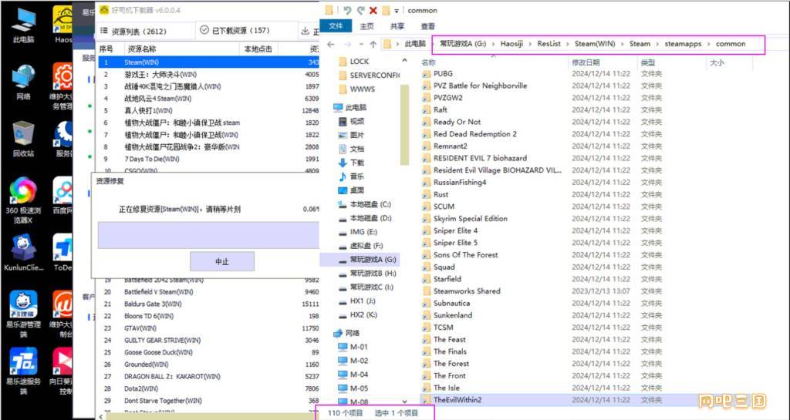This screenshot has width=790, height=420.
Task: Expand chevron after ResList in address bar
Action: pyautogui.click(x=567, y=44)
